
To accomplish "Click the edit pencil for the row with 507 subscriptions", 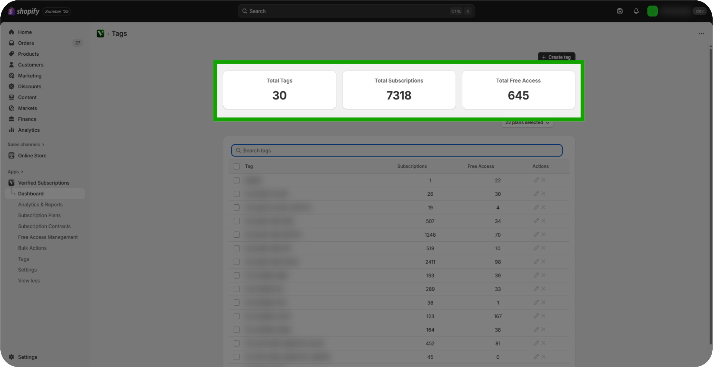I will [x=536, y=221].
